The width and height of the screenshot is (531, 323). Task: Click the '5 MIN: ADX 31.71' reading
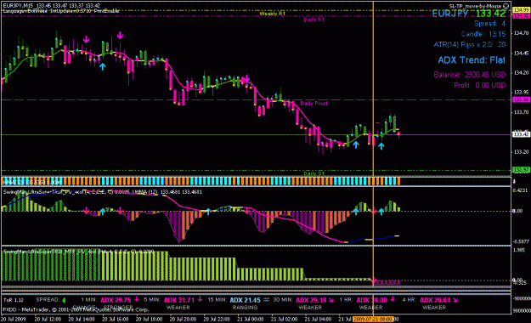coord(169,300)
